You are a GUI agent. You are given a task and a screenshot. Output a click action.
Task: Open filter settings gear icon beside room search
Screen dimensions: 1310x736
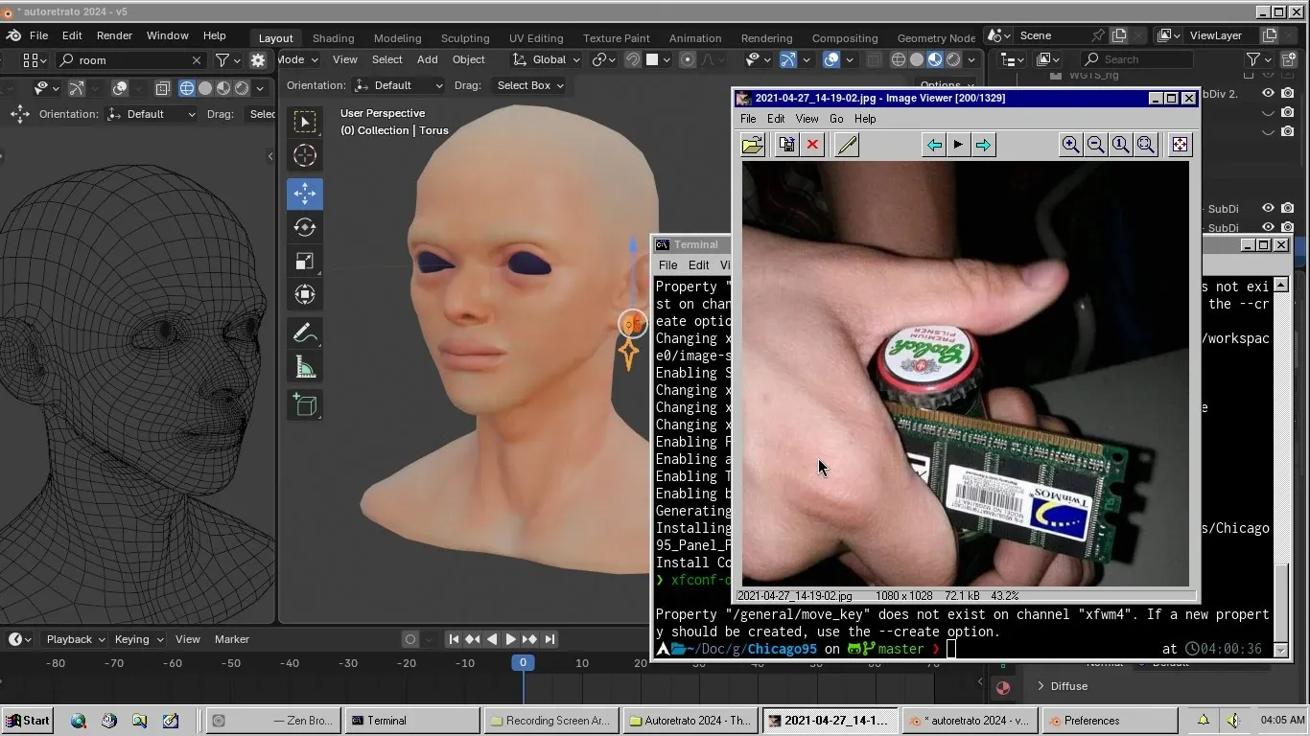click(258, 59)
